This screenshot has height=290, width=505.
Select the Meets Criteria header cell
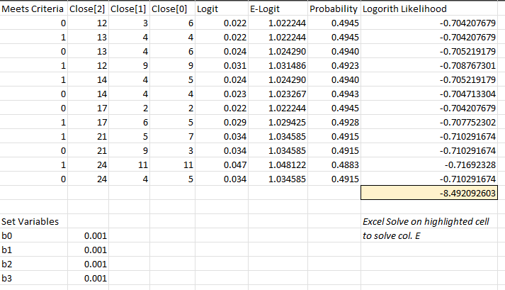(33, 9)
